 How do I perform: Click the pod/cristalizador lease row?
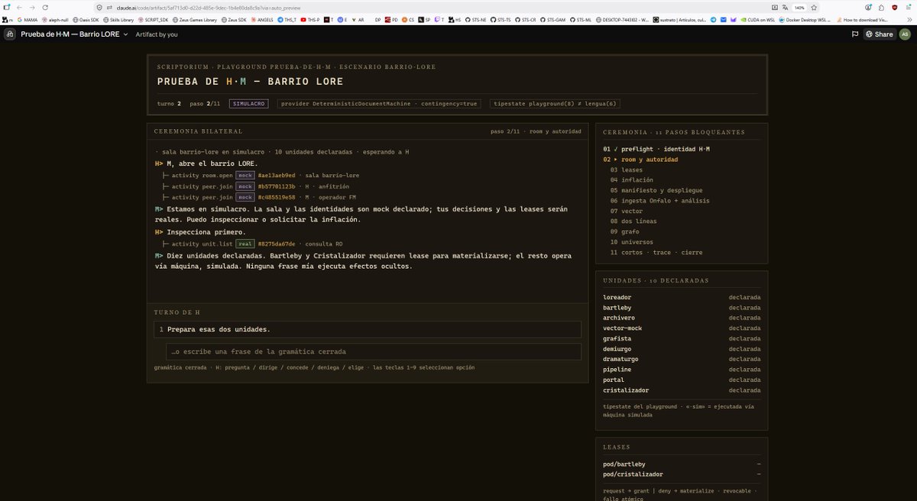click(682, 474)
